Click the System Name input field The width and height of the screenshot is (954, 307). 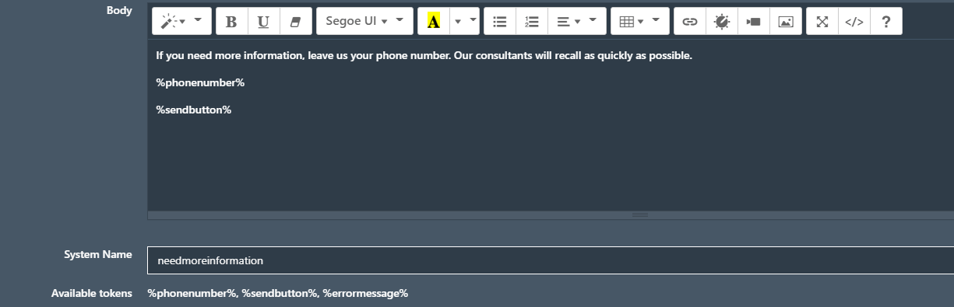551,260
